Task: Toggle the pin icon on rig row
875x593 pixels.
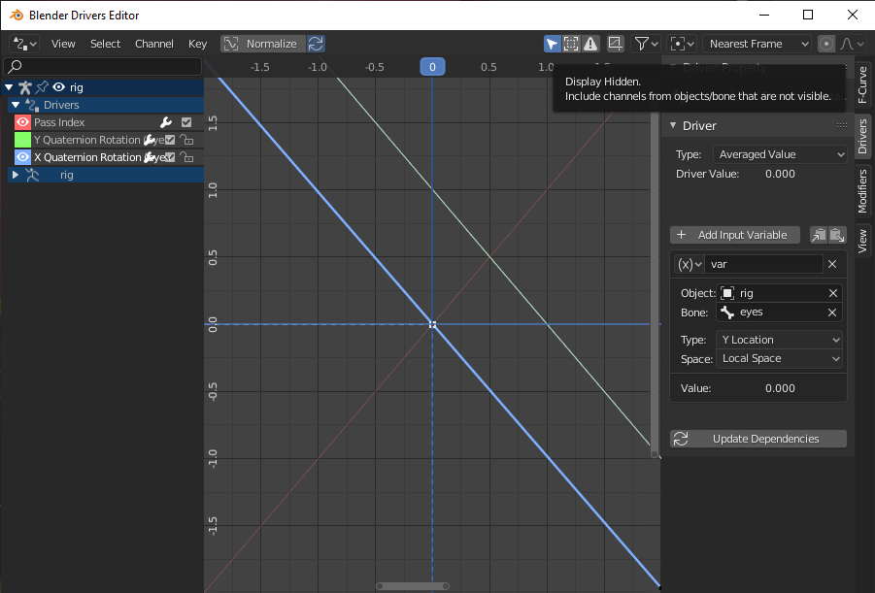Action: click(42, 87)
